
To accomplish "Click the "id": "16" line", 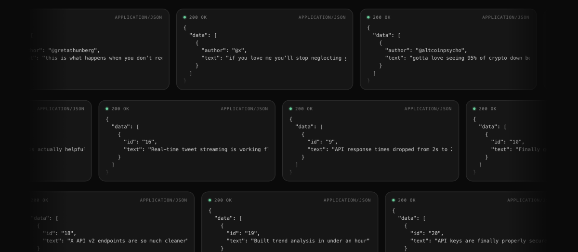I will point(140,142).
